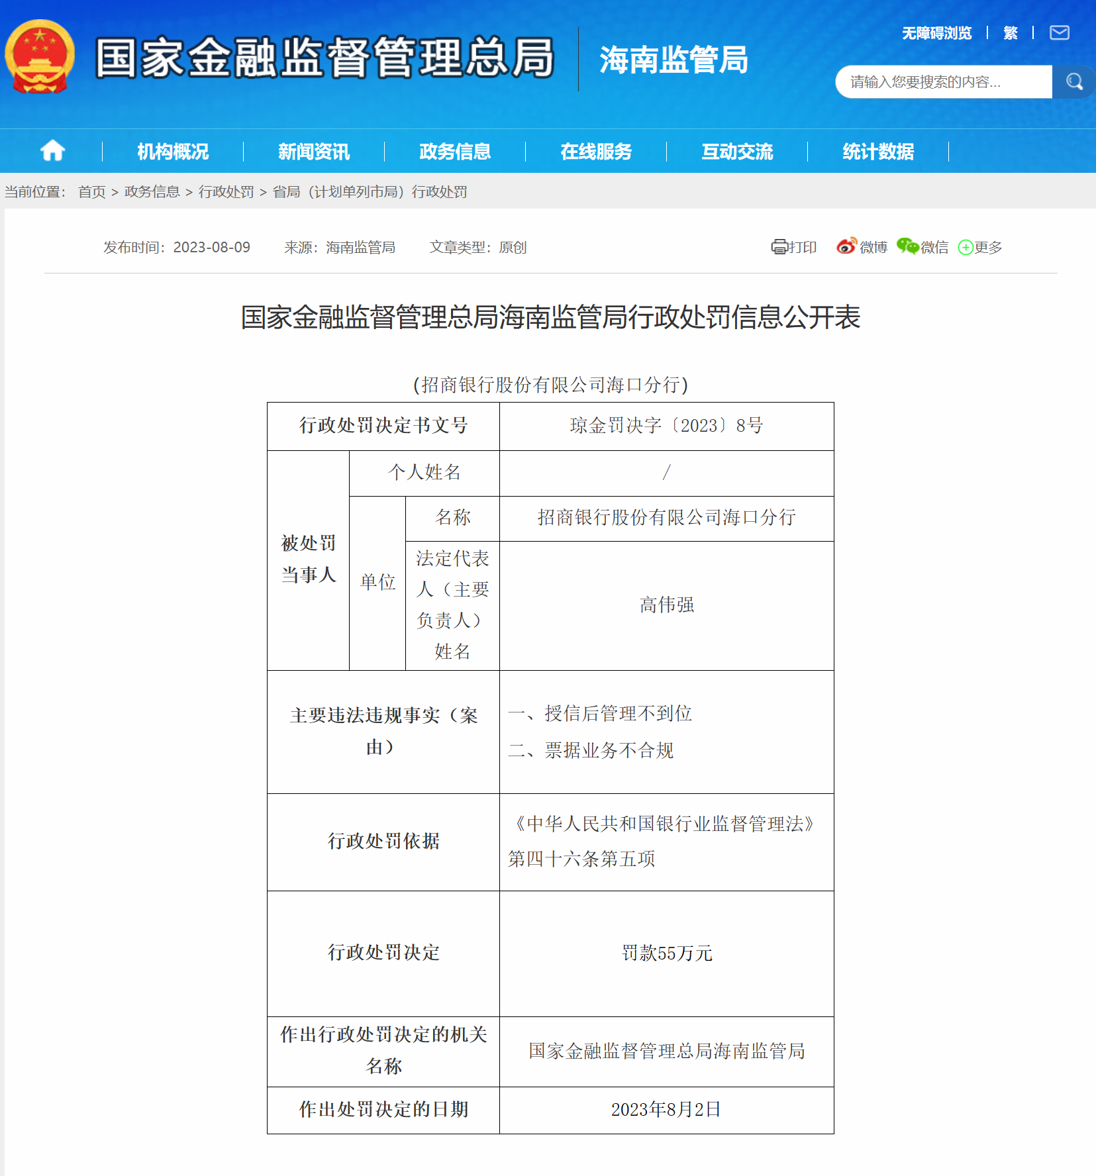This screenshot has height=1176, width=1096.
Task: Open 互动交流 menu
Action: 737,152
